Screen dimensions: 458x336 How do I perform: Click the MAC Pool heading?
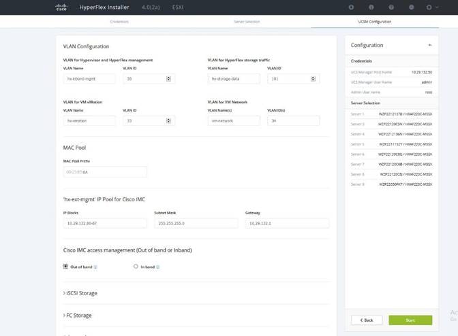(x=74, y=148)
